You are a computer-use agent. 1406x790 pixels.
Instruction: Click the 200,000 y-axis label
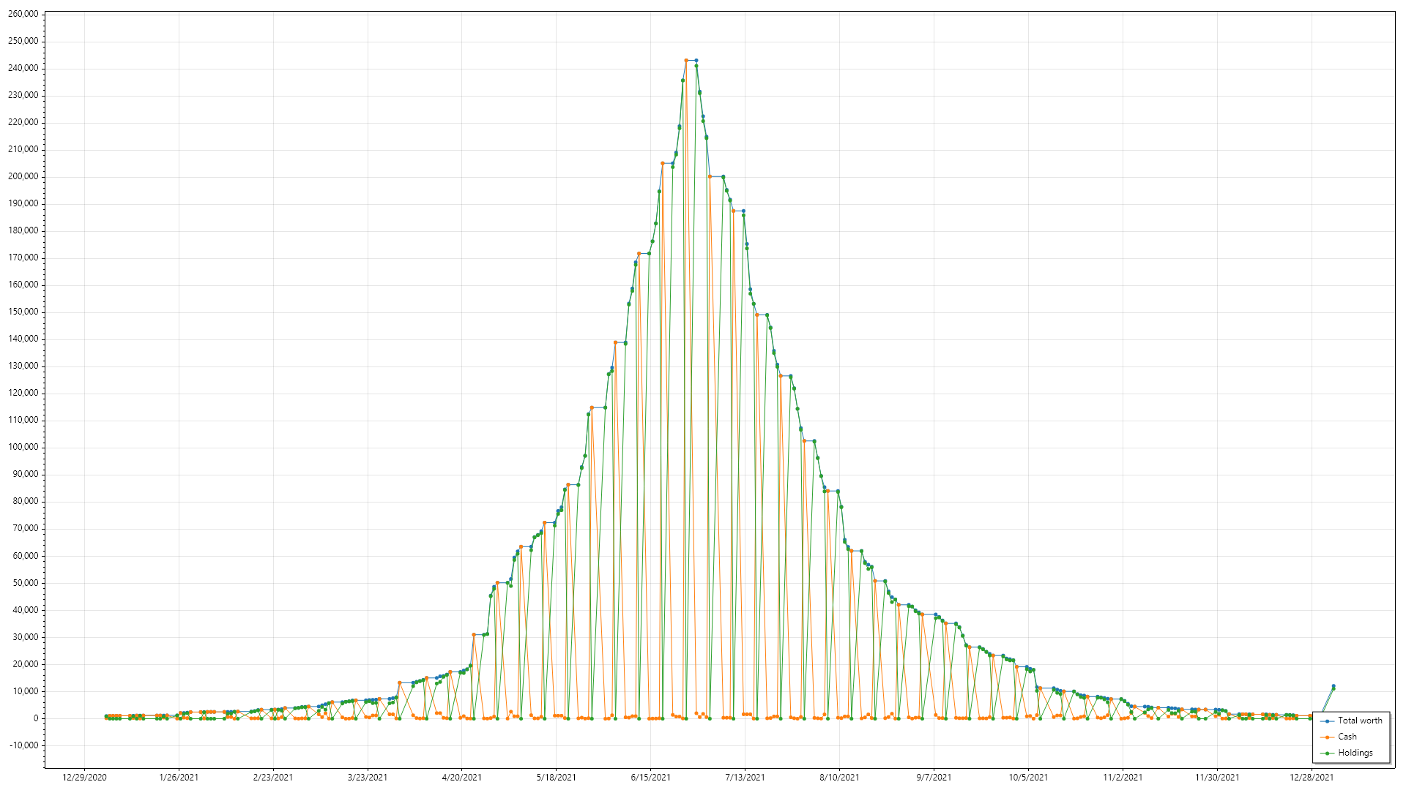pos(23,176)
